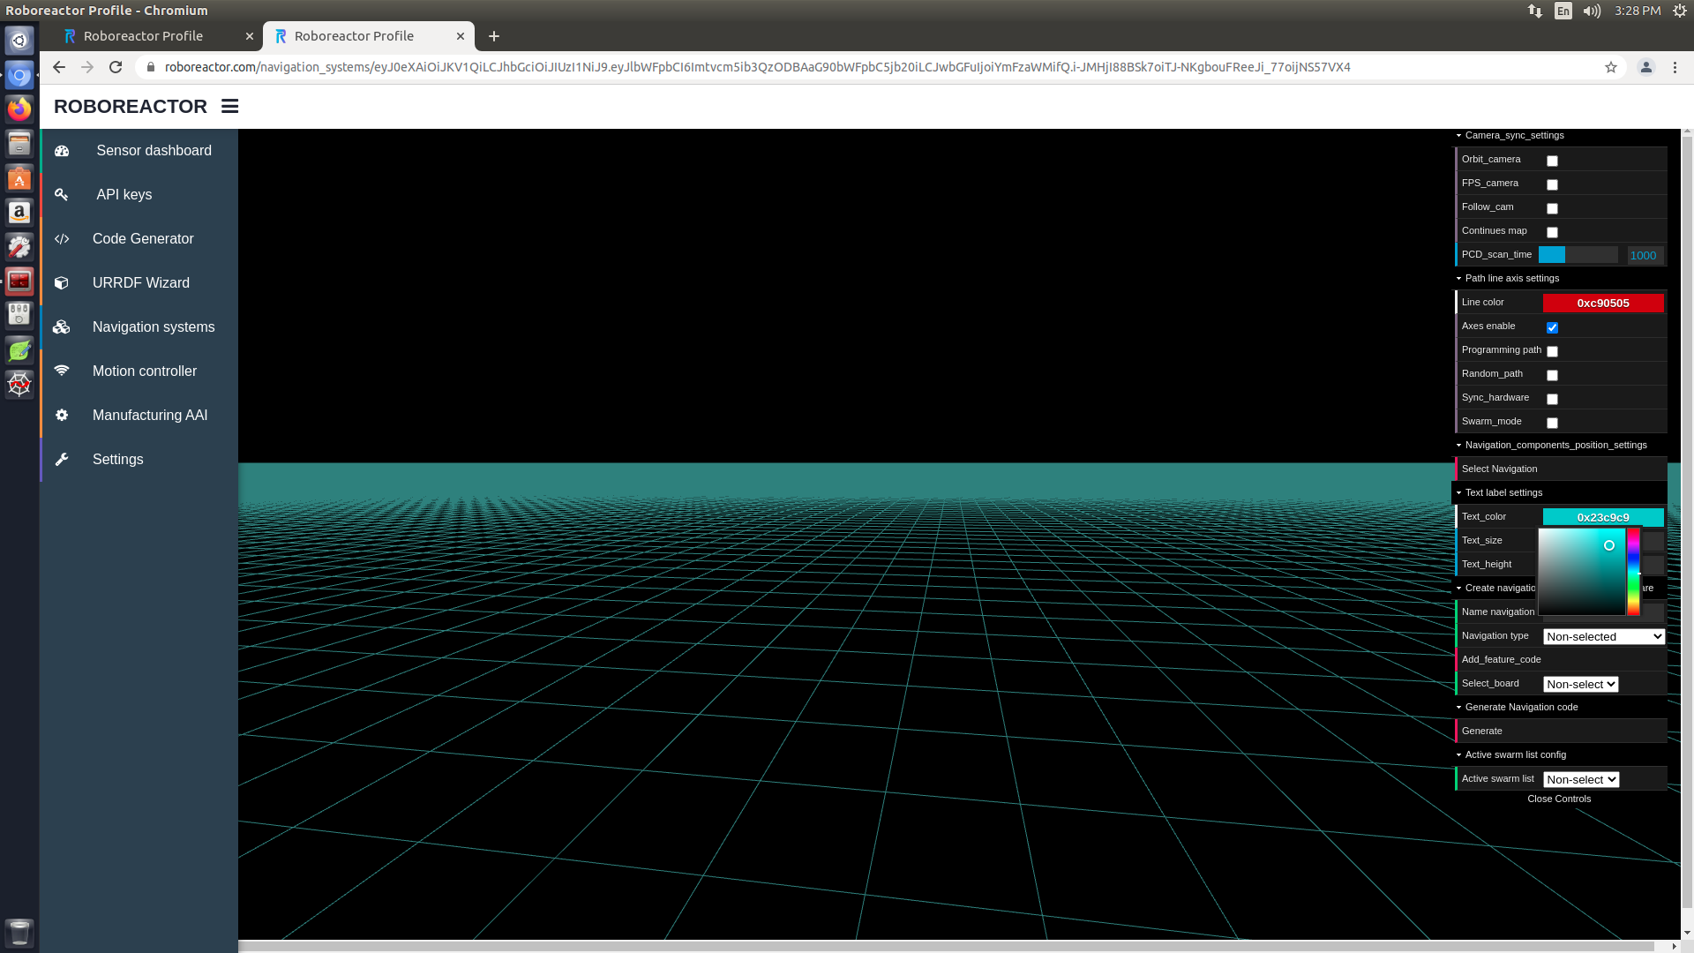Open the network indicator in top bar

tap(1535, 11)
